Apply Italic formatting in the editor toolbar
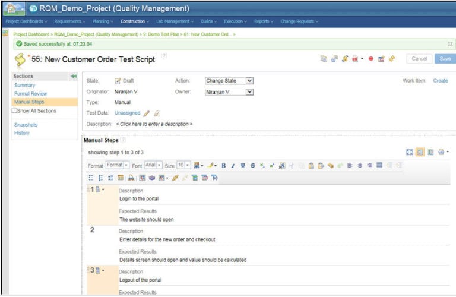 point(233,166)
